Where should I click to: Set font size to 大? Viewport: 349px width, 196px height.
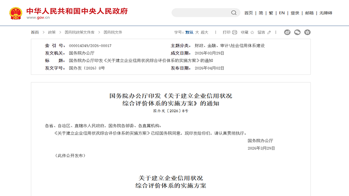(x=197, y=32)
